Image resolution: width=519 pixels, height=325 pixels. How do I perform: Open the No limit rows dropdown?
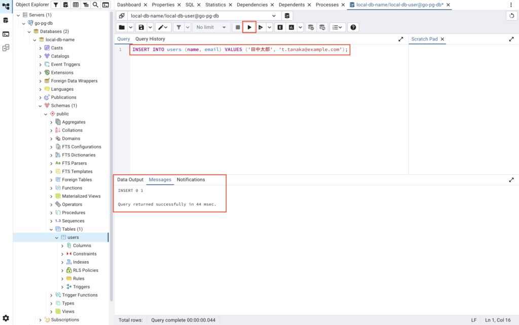point(211,27)
